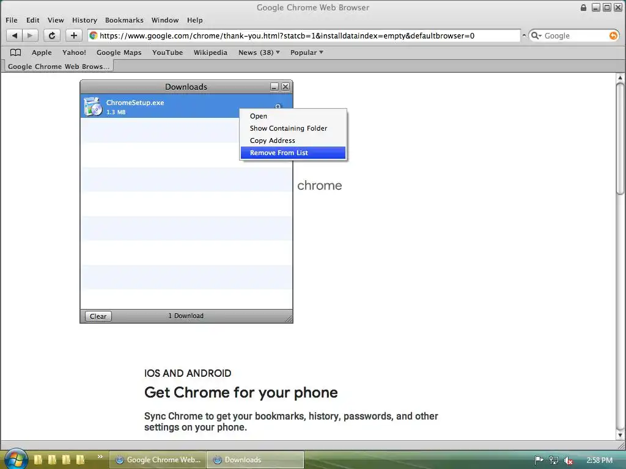
Task: Open the YouTube bookmark
Action: coord(168,53)
